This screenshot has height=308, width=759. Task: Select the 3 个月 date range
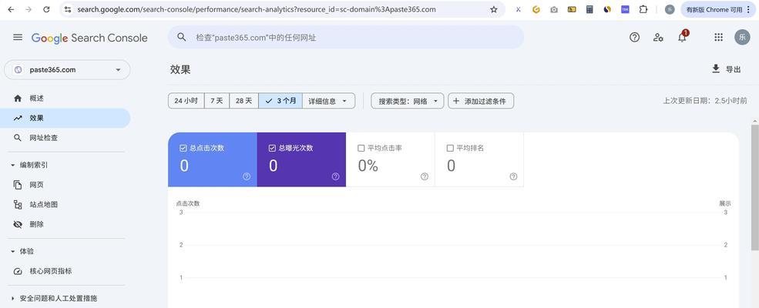280,101
